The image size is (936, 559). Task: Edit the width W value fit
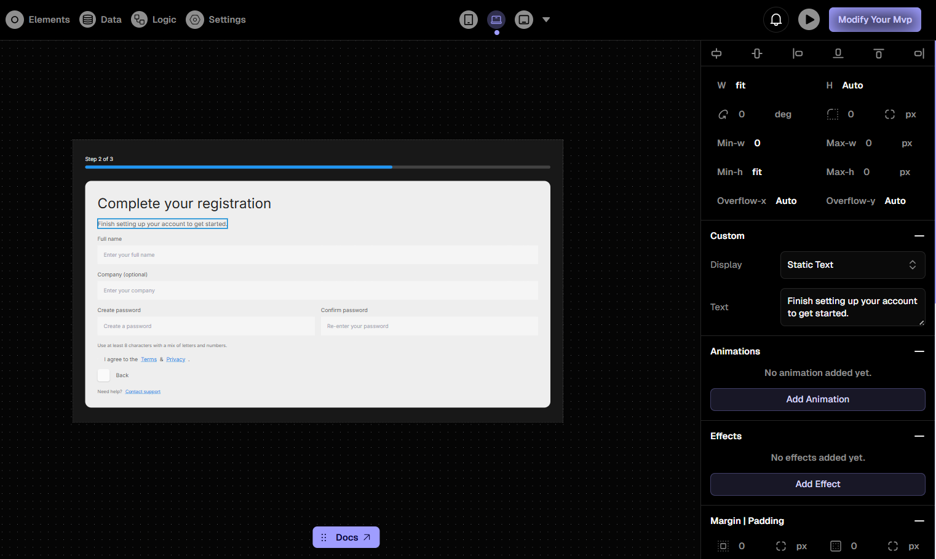(740, 85)
